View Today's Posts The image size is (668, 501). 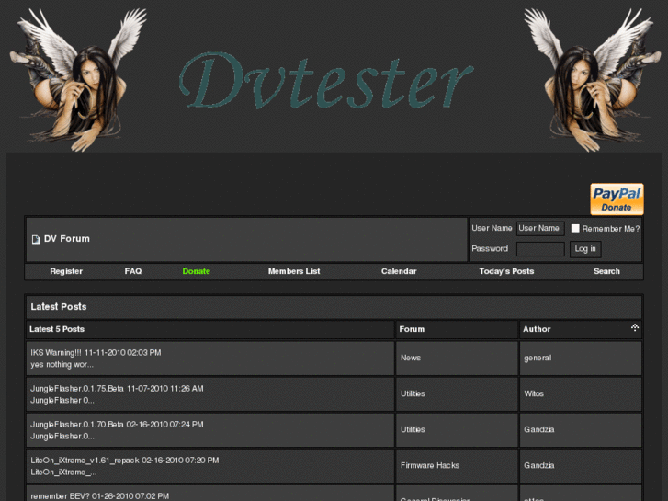point(506,271)
